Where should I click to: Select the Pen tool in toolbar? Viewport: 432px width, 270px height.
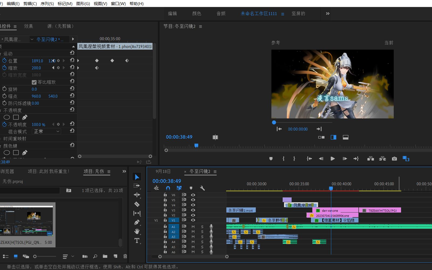[x=137, y=222]
